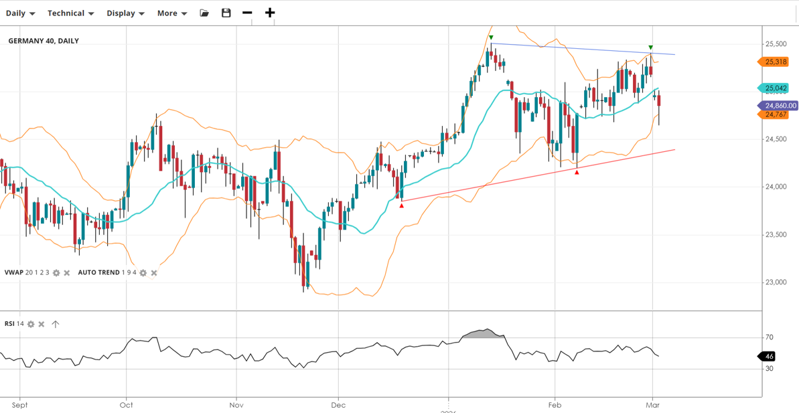Open RSI indicator settings gear
Image resolution: width=799 pixels, height=413 pixels.
point(31,325)
